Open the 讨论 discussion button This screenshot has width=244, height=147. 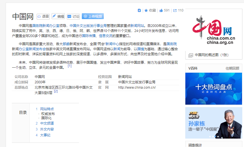[x=73, y=16]
